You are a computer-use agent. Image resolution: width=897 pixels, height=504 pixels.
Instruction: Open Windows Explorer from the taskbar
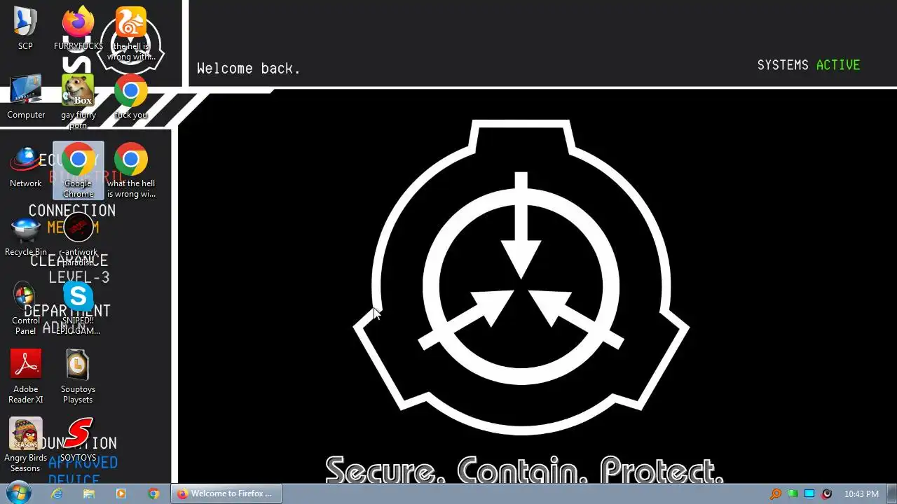89,493
